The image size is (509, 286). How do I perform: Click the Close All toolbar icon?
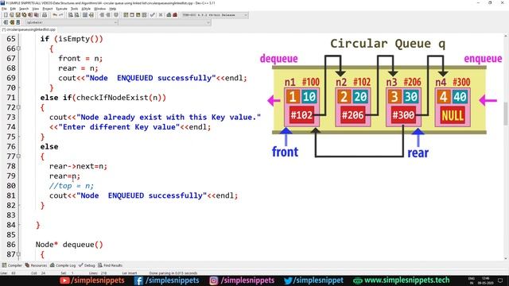[36, 15]
